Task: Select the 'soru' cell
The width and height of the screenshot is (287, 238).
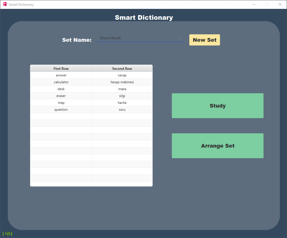Action: pyautogui.click(x=122, y=110)
